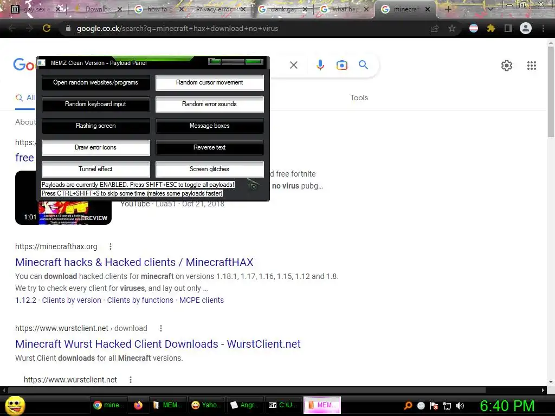
Task: Open the Chrome profile avatar
Action: tap(526, 28)
